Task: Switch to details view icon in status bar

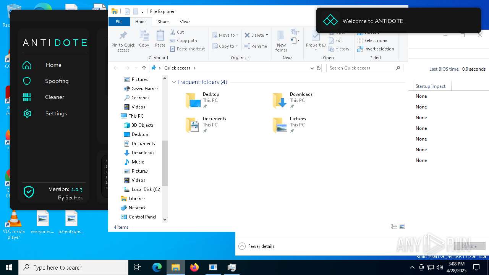Action: pos(394,227)
